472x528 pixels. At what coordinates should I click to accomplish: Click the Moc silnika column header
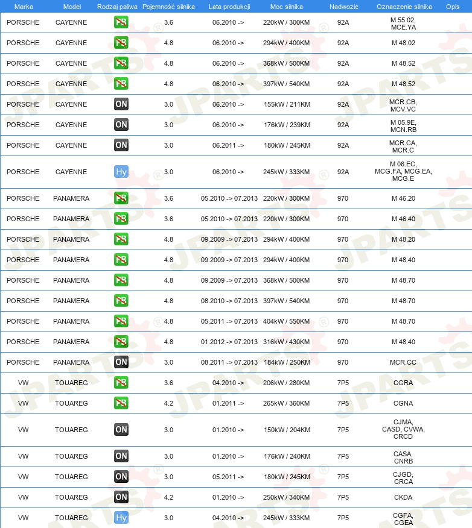[287, 7]
